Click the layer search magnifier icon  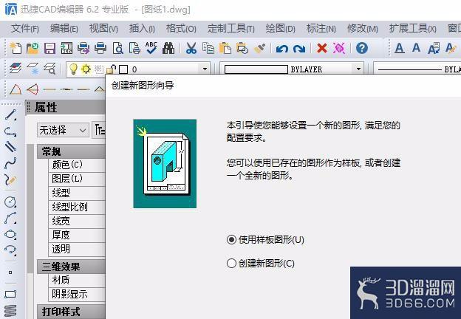pos(49,69)
